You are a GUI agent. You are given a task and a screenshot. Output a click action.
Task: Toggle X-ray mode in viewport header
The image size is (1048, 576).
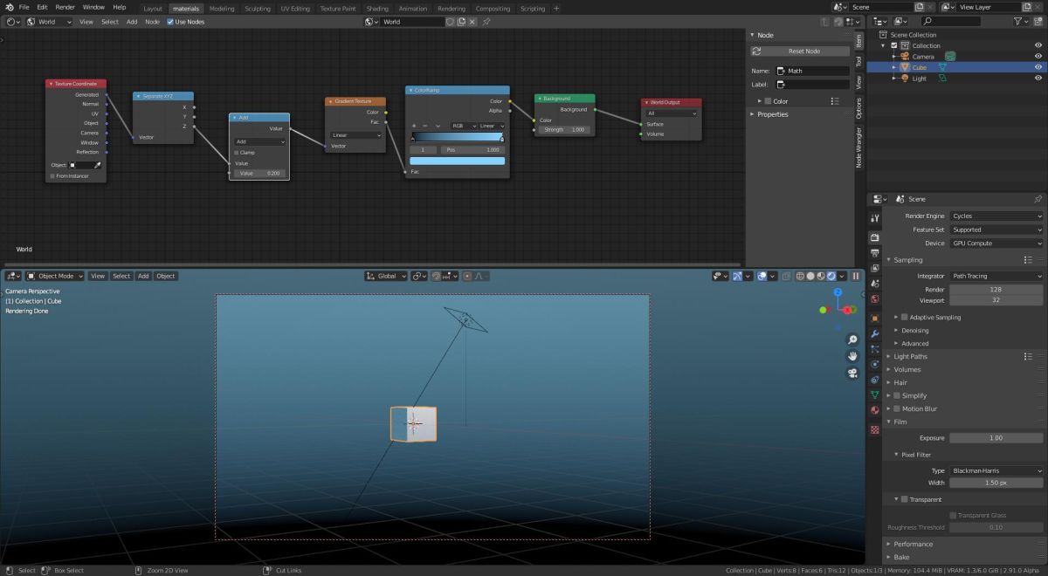click(786, 276)
